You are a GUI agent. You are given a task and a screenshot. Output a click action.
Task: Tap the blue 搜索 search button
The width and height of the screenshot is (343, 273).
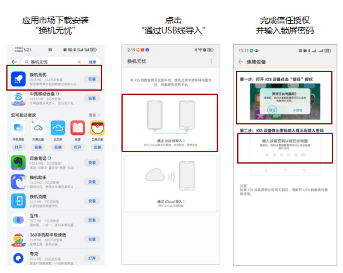click(x=93, y=62)
